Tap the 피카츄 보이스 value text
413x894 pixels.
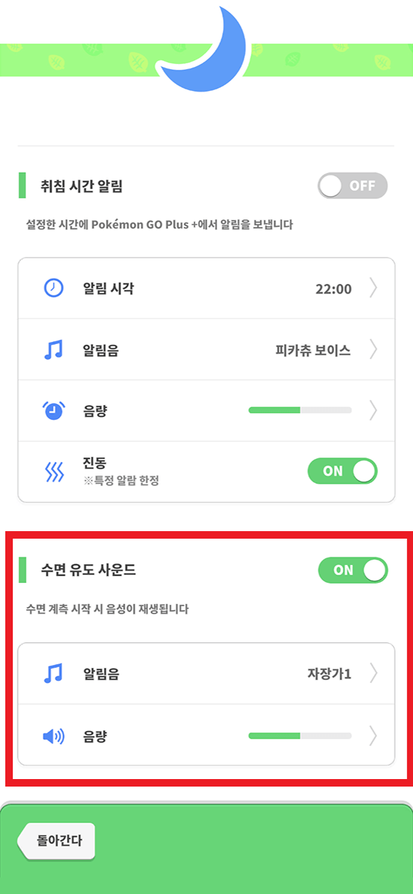point(312,349)
